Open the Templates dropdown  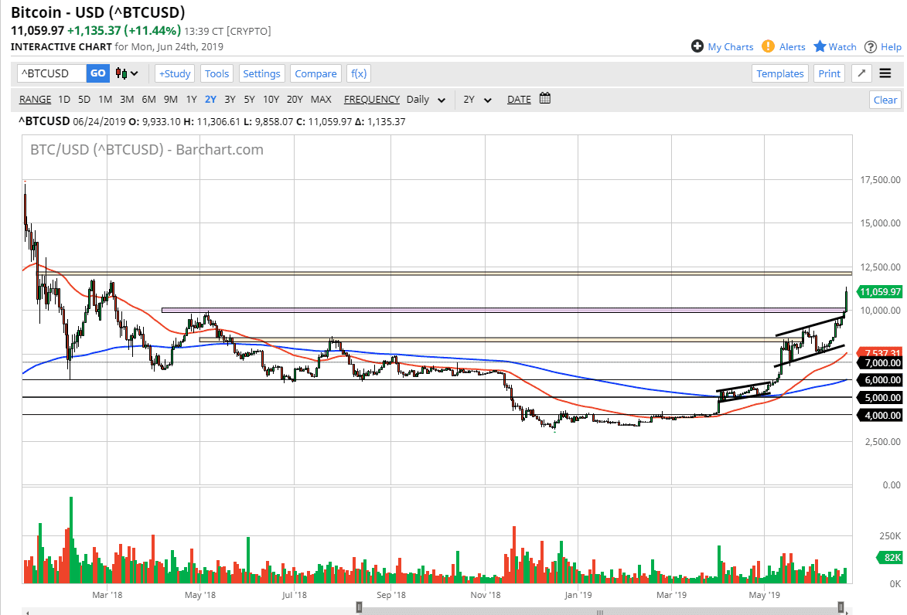coord(779,73)
